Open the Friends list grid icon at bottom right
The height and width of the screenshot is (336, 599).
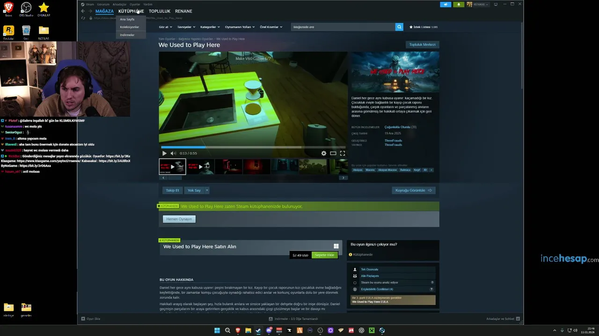coord(518,319)
